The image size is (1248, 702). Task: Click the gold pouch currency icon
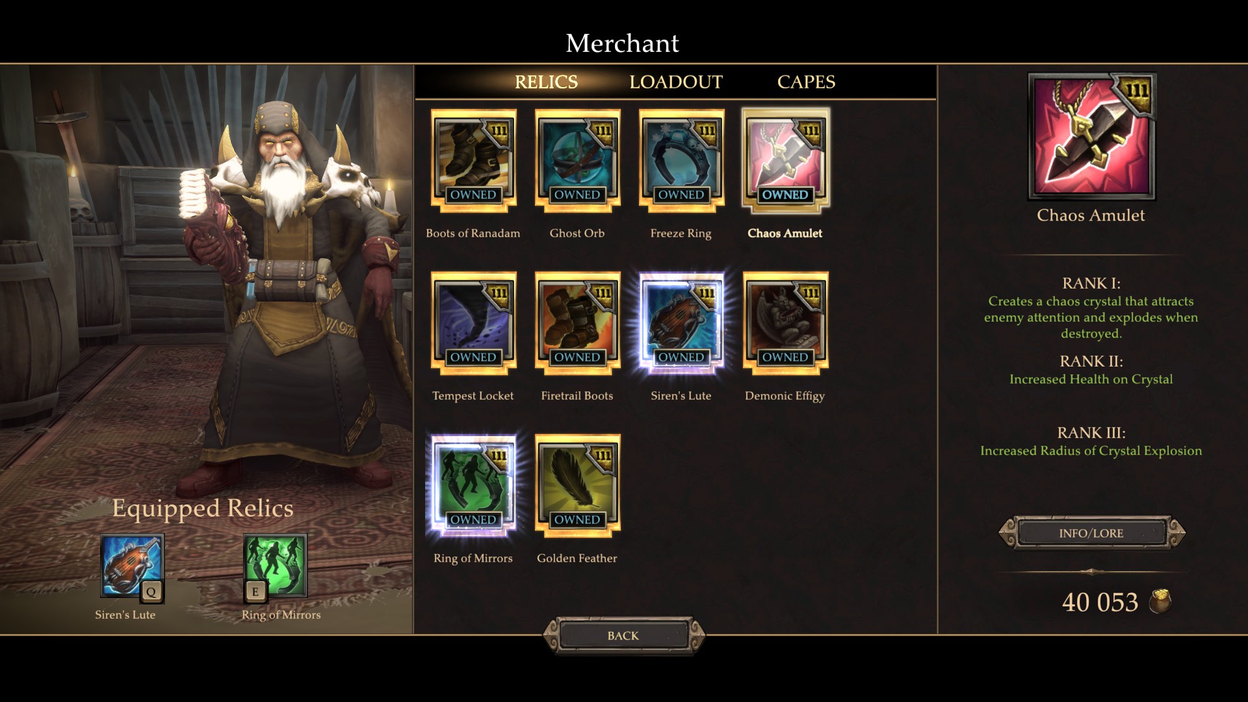pyautogui.click(x=1160, y=601)
